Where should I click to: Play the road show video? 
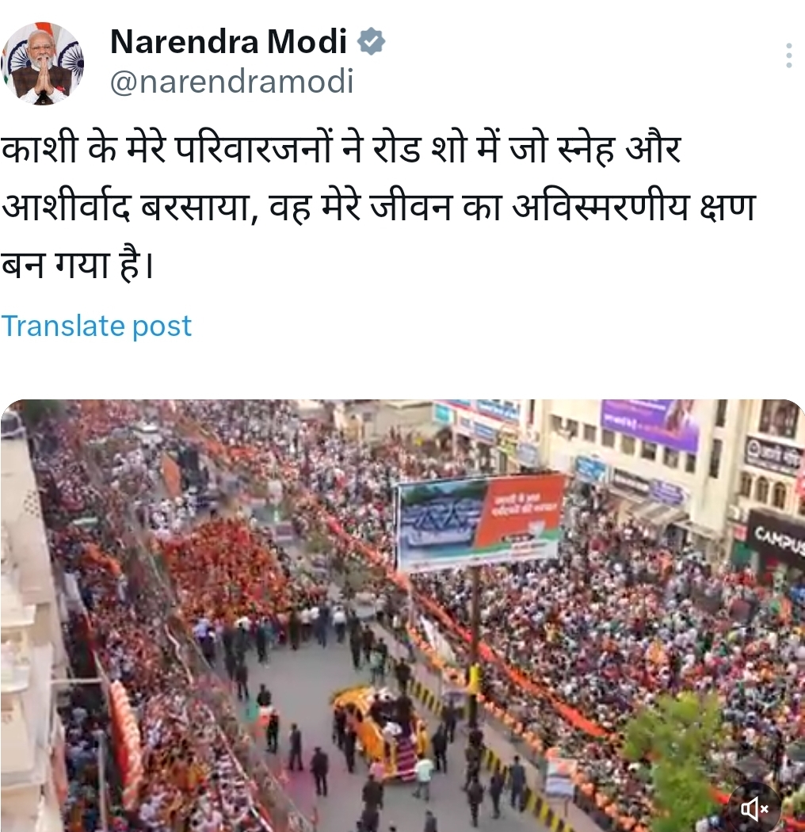pyautogui.click(x=402, y=616)
